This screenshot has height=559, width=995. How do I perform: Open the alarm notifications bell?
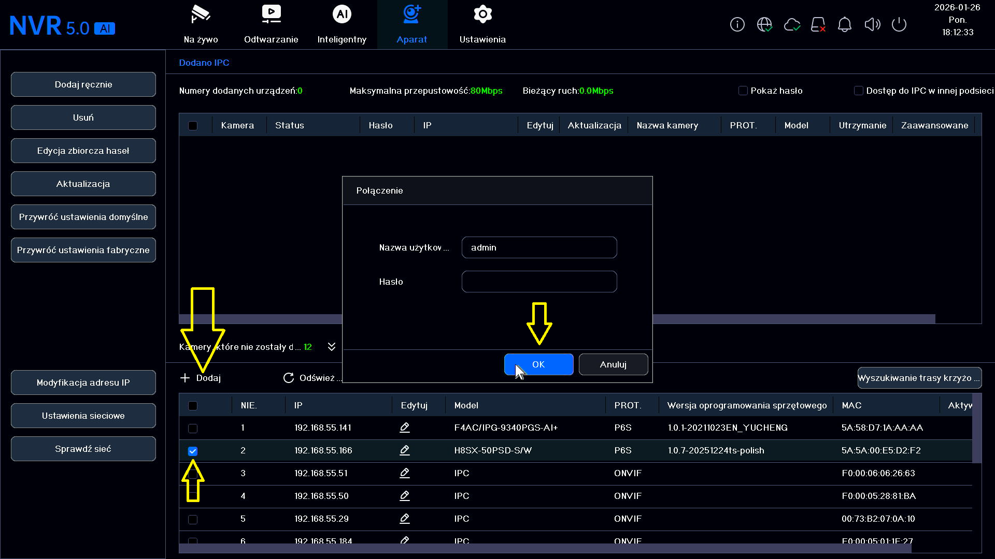tap(845, 24)
